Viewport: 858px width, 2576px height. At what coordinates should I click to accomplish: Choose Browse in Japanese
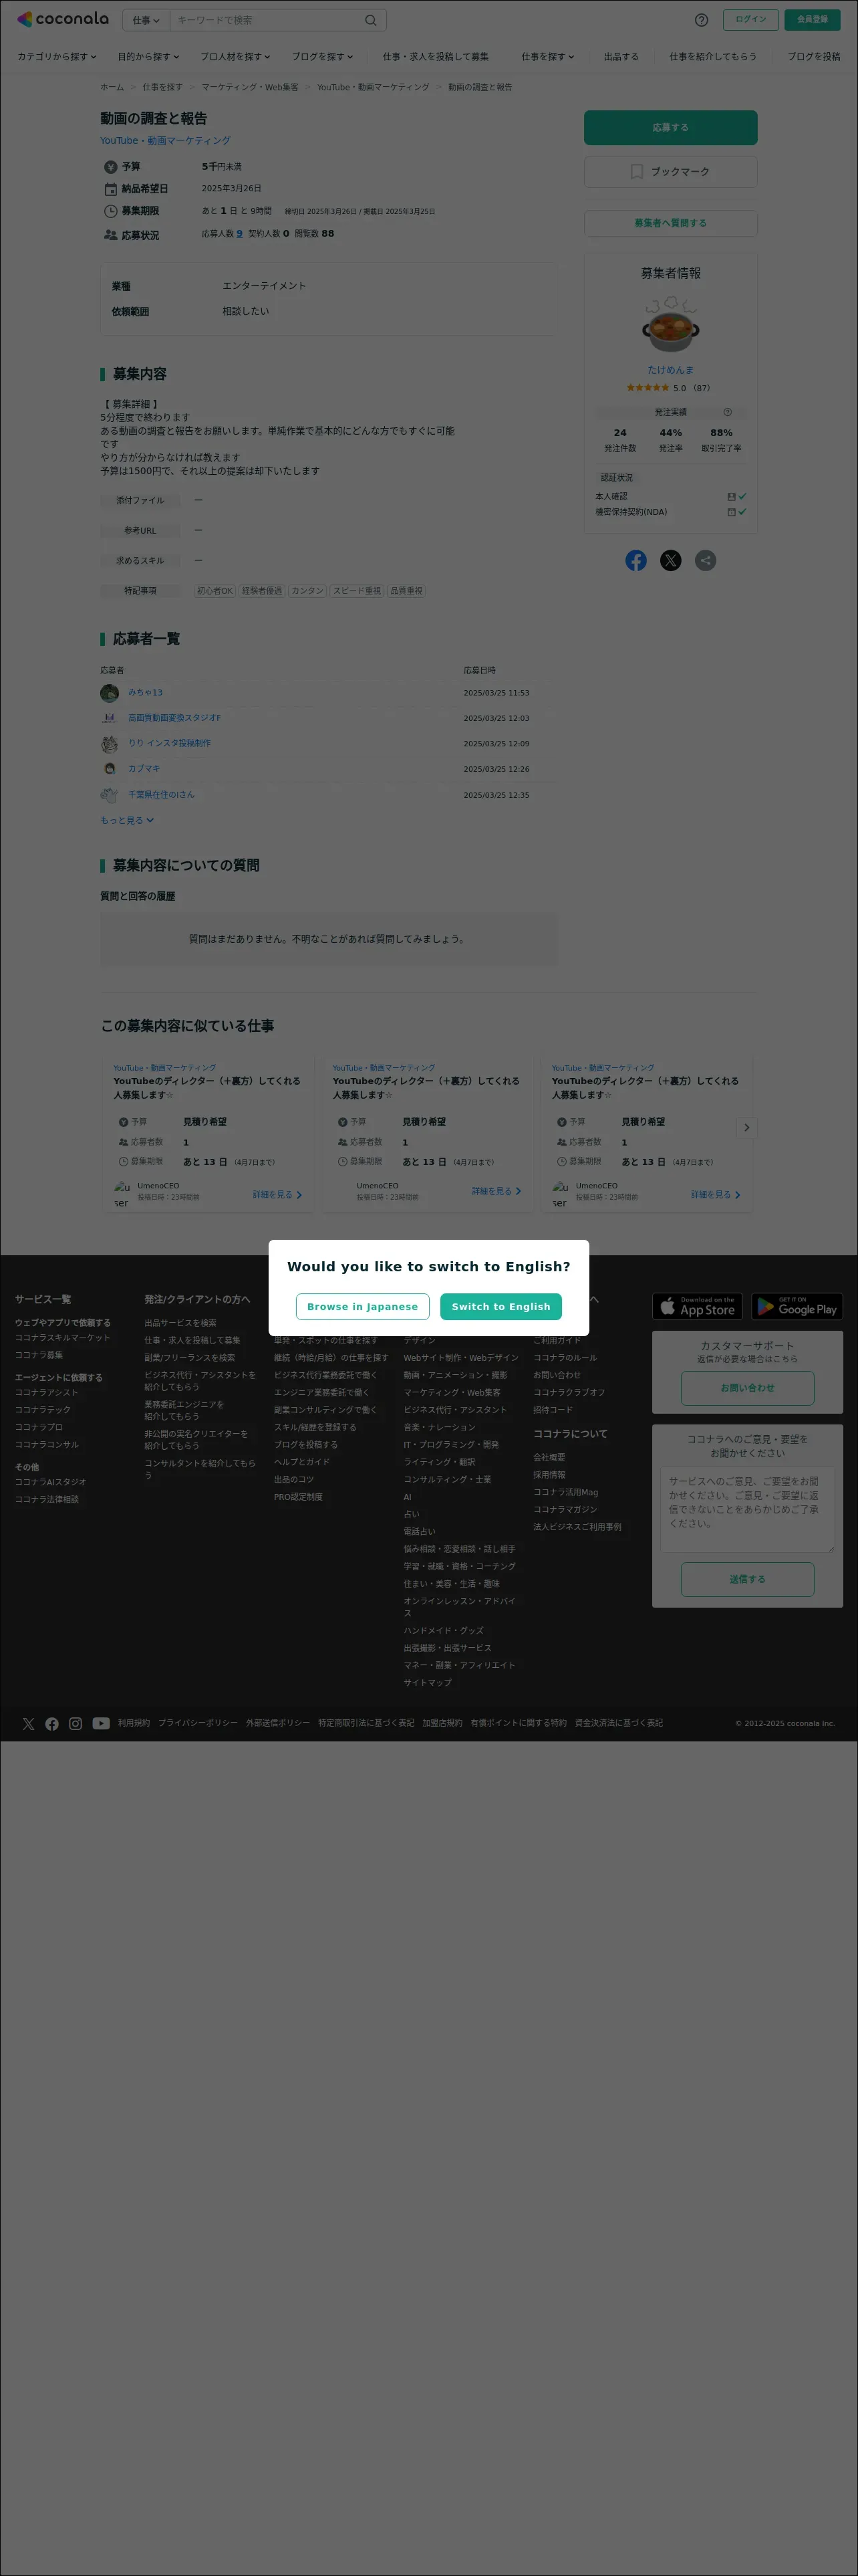point(363,1306)
